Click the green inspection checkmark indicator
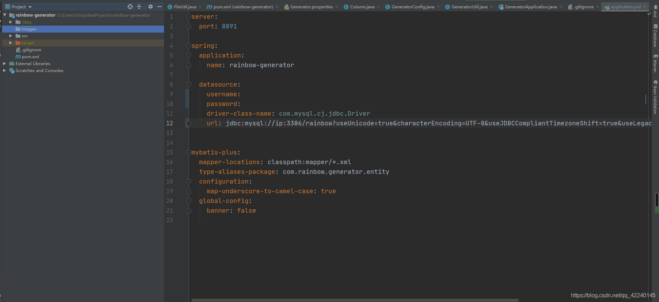This screenshot has height=302, width=659. click(x=649, y=14)
